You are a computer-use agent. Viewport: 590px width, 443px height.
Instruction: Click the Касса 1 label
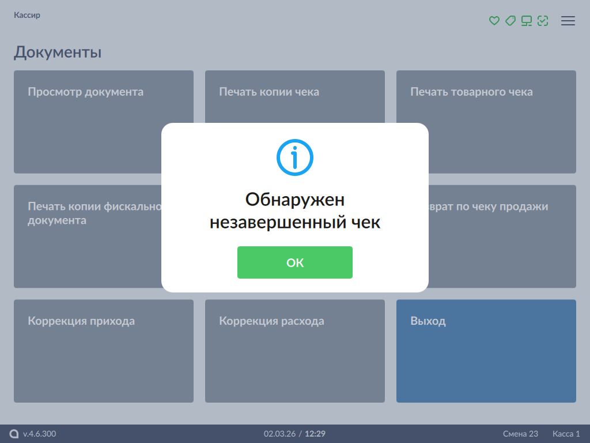point(566,434)
